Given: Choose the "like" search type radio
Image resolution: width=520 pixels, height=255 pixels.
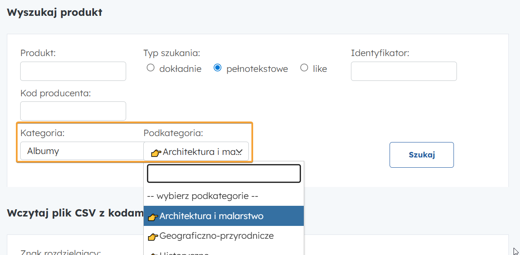Looking at the screenshot, I should coord(304,68).
